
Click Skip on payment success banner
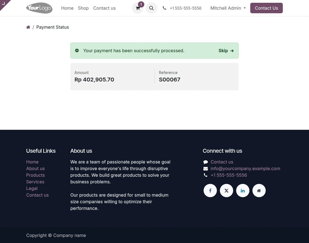(226, 51)
